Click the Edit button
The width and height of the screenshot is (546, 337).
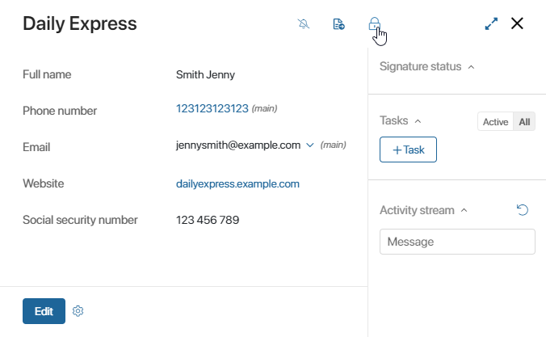click(x=44, y=311)
